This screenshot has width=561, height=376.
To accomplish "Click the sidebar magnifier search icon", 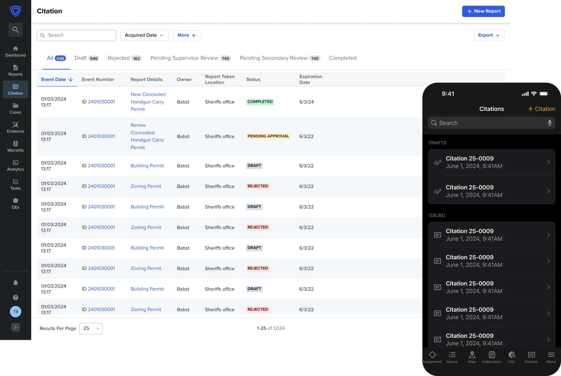I will [x=16, y=30].
